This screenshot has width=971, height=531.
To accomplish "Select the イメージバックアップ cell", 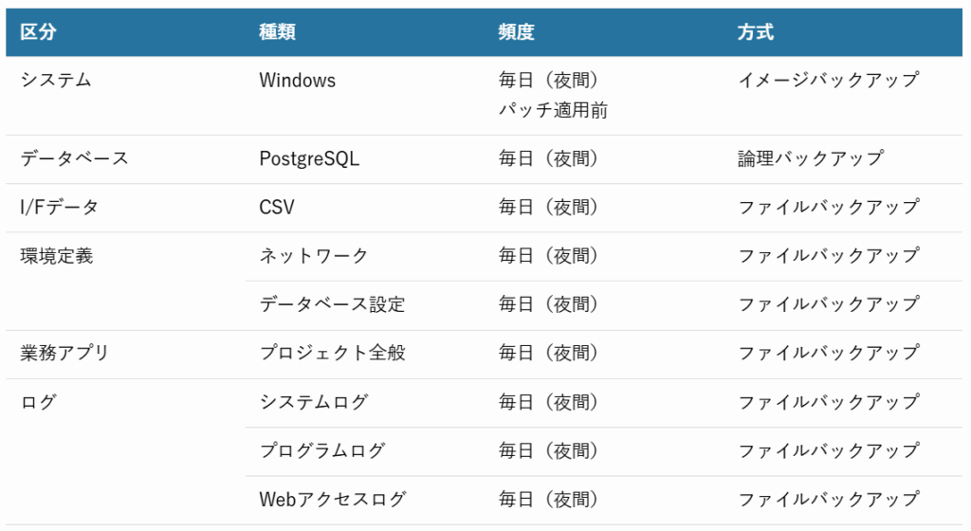I will (828, 81).
